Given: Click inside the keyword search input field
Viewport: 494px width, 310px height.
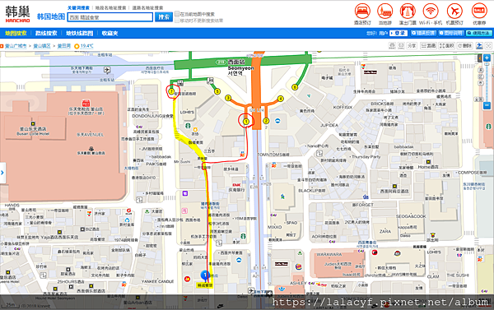Looking at the screenshot, I should 110,17.
